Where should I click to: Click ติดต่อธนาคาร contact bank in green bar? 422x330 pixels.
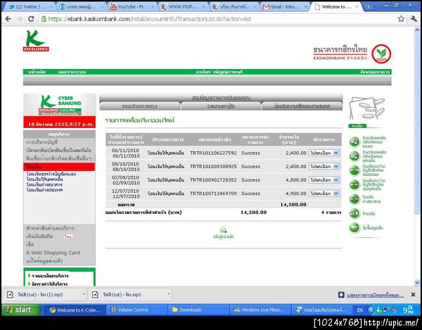375,72
